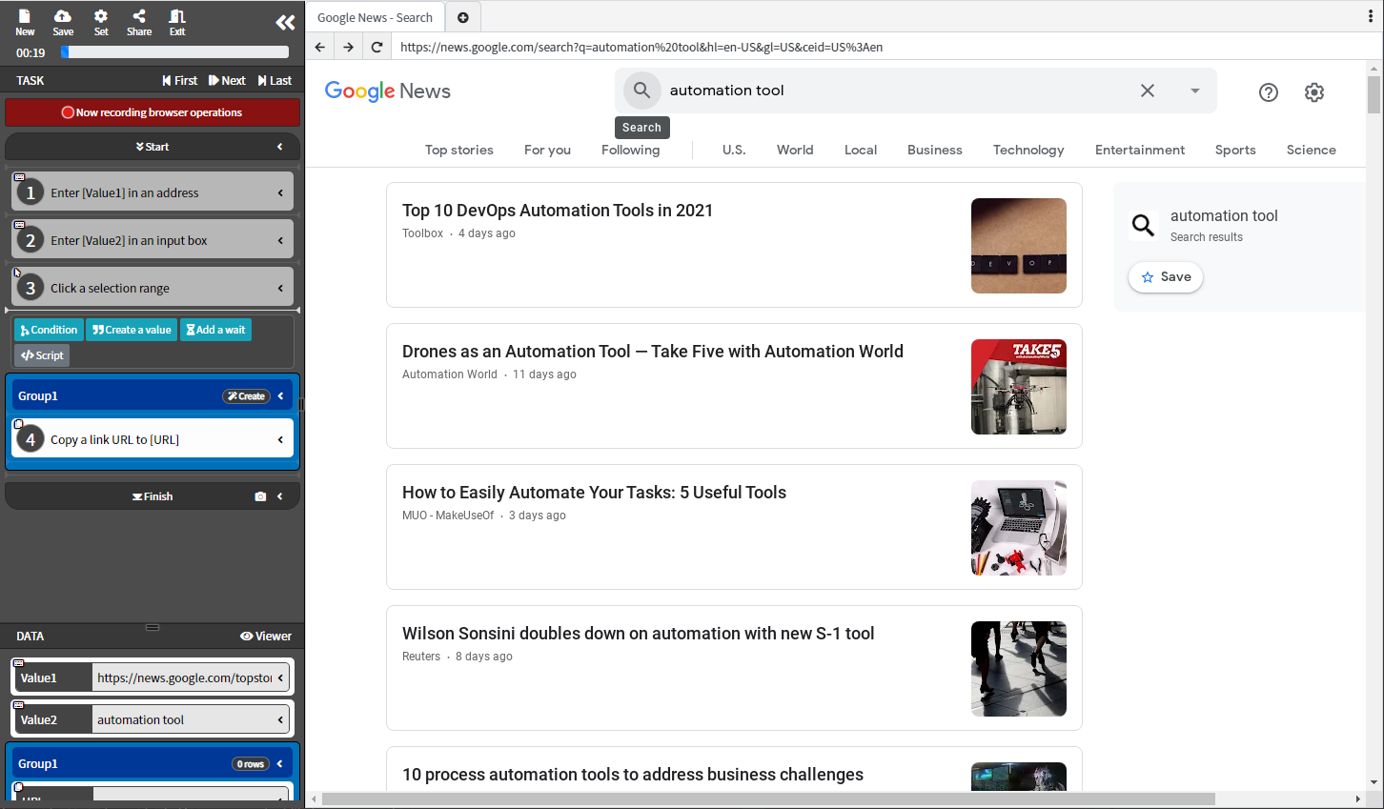Click the vertical page scrollbar
The image size is (1384, 809).
coord(1374,95)
